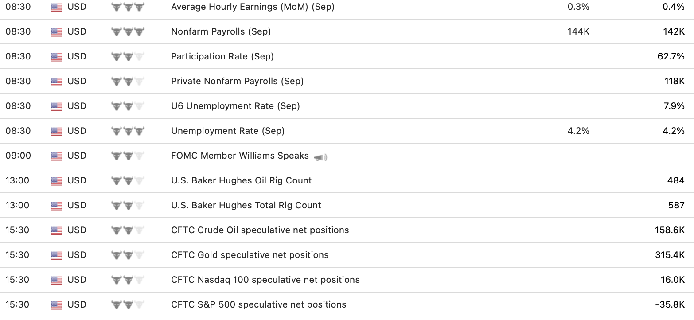694x320 pixels.
Task: Click the 315.4K previous value for Gold
Action: pyautogui.click(x=670, y=255)
